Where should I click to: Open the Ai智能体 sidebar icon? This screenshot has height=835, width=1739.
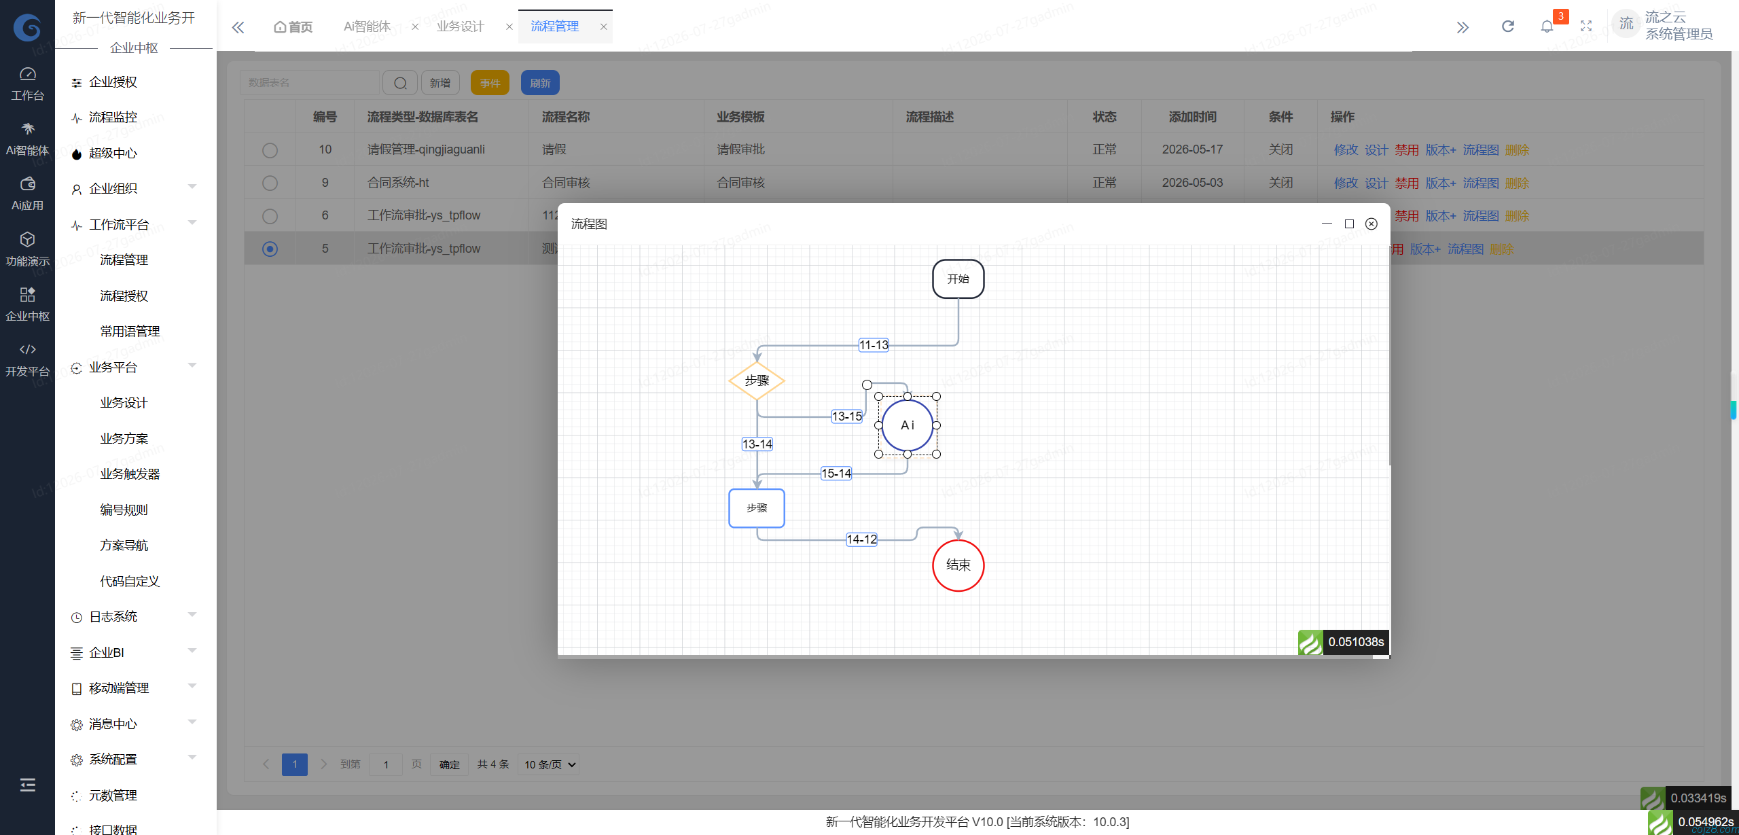[x=27, y=138]
